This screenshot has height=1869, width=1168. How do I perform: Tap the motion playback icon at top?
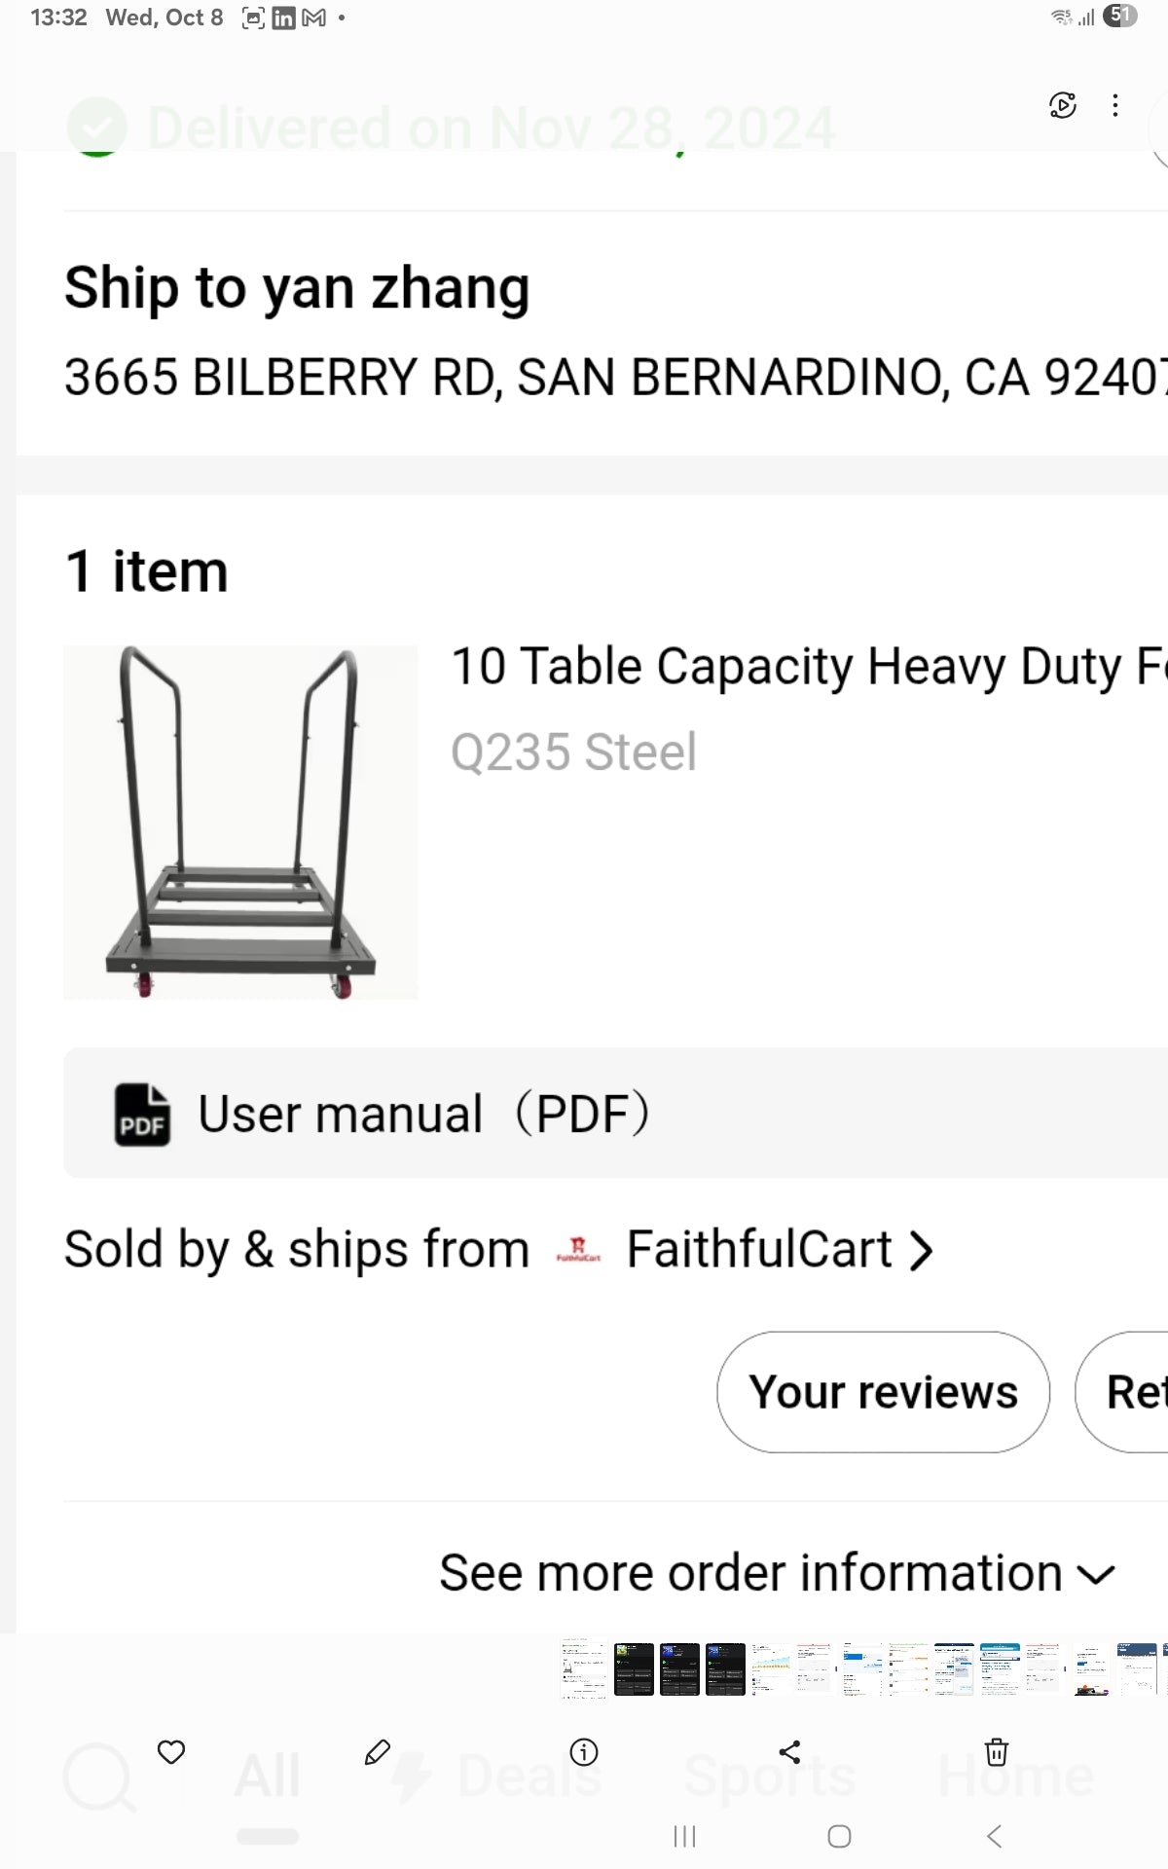click(x=1063, y=105)
